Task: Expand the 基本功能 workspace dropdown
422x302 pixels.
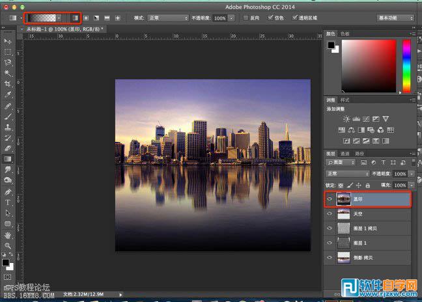Action: (395, 18)
